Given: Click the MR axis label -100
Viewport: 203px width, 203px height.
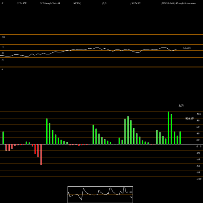Looking at the screenshot, I should pyautogui.click(x=199, y=179).
